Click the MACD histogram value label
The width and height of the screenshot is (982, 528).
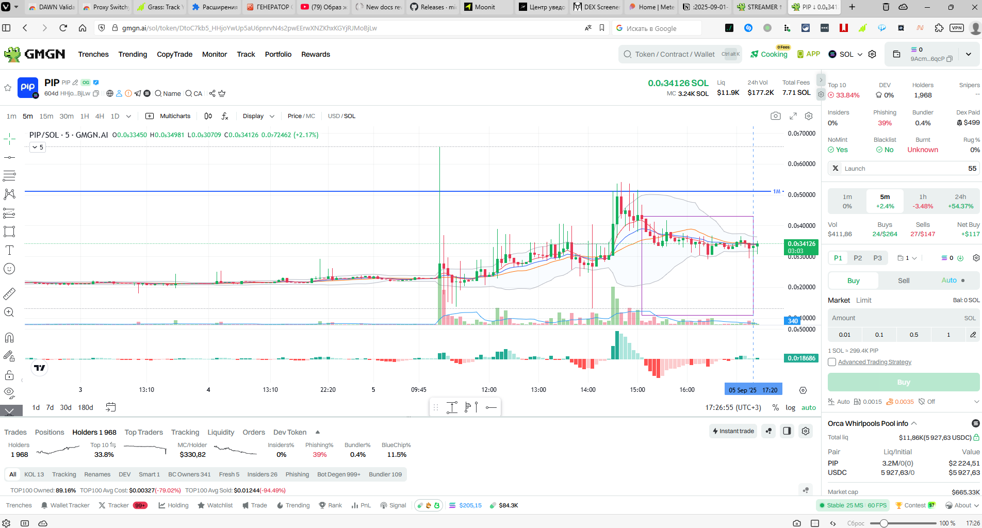[801, 358]
